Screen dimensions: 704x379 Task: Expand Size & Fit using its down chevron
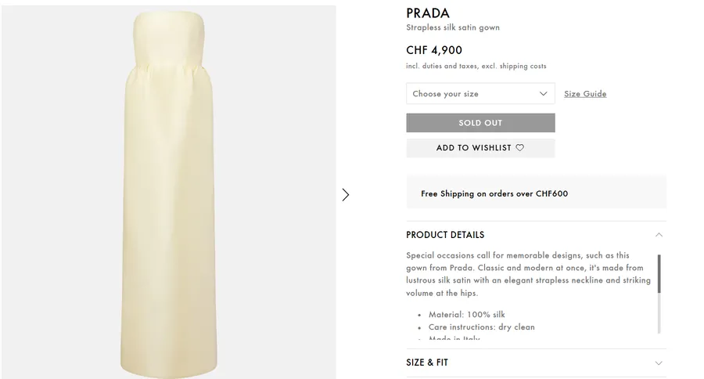point(659,363)
